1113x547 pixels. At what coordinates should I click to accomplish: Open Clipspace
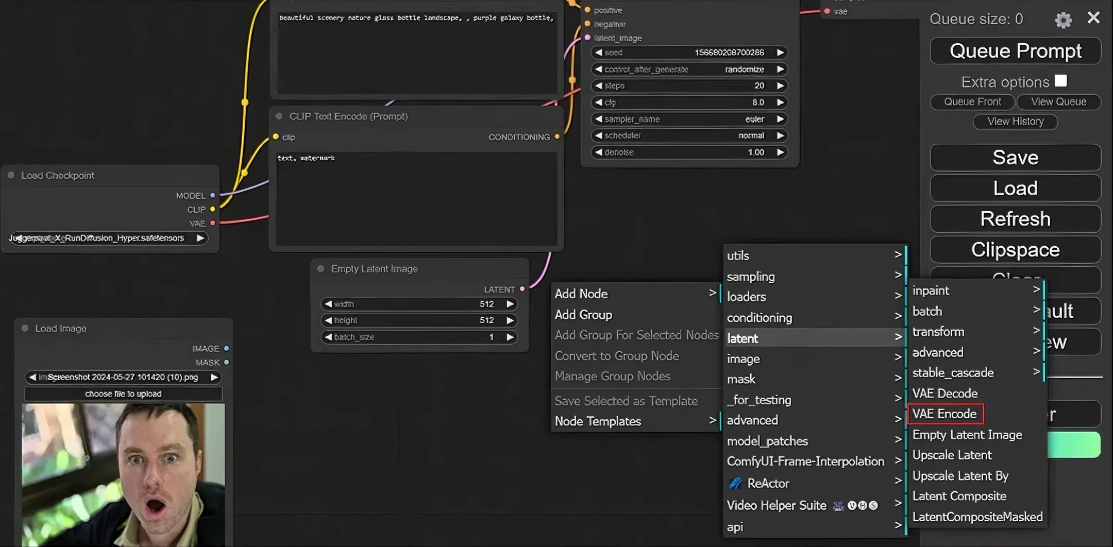(x=1016, y=250)
